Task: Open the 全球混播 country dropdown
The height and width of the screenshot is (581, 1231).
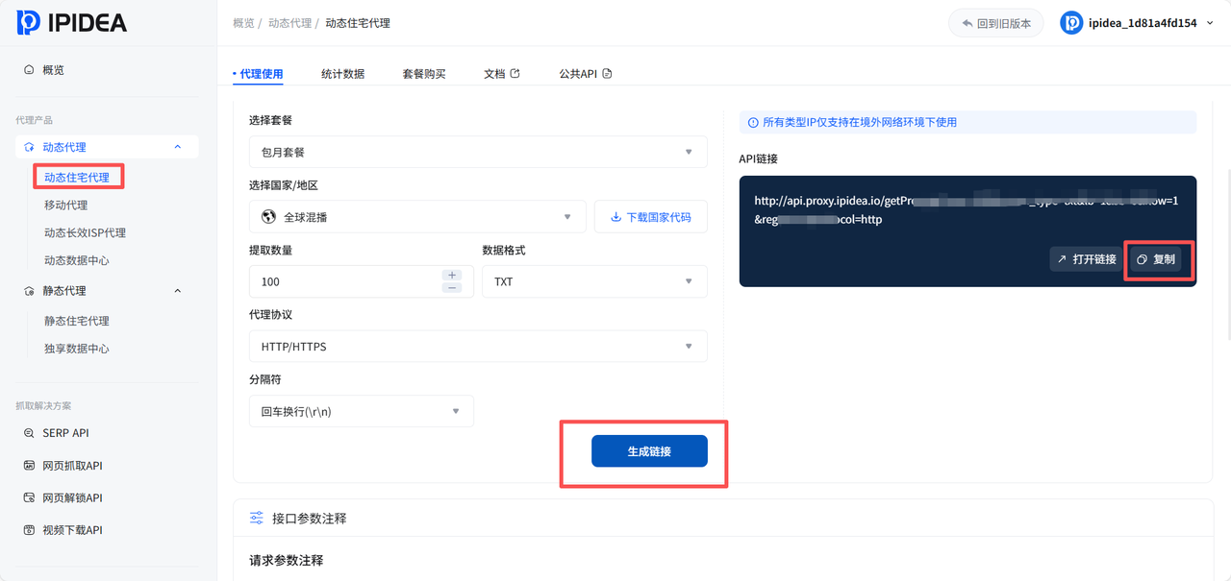Action: coord(417,217)
